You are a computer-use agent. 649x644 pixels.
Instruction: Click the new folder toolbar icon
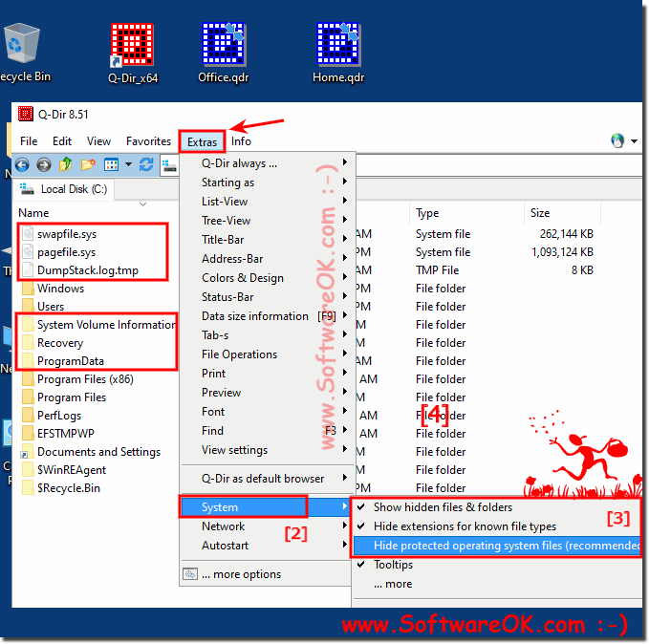coord(87,164)
